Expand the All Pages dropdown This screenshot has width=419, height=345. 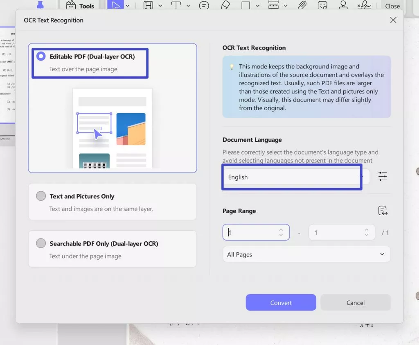point(306,254)
